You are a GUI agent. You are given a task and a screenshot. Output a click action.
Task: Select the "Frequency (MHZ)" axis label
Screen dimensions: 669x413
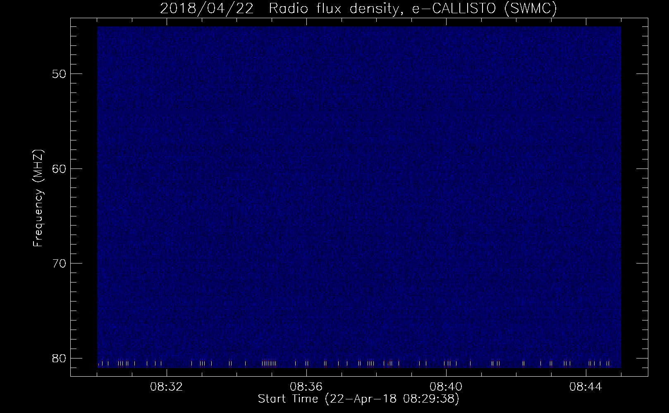[x=38, y=198]
